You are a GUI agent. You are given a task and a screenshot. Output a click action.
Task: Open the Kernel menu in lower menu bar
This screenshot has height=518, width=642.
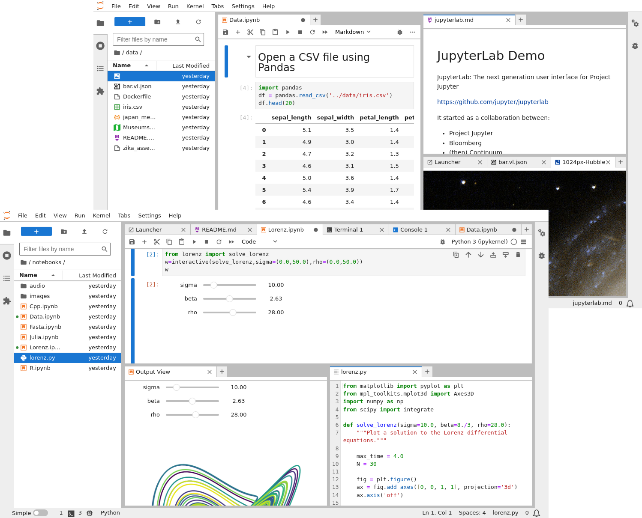(x=101, y=216)
